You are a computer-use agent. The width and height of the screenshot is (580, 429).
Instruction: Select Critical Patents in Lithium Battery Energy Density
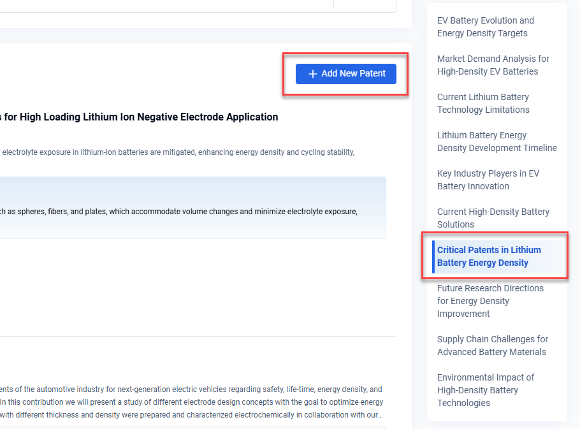pyautogui.click(x=489, y=256)
